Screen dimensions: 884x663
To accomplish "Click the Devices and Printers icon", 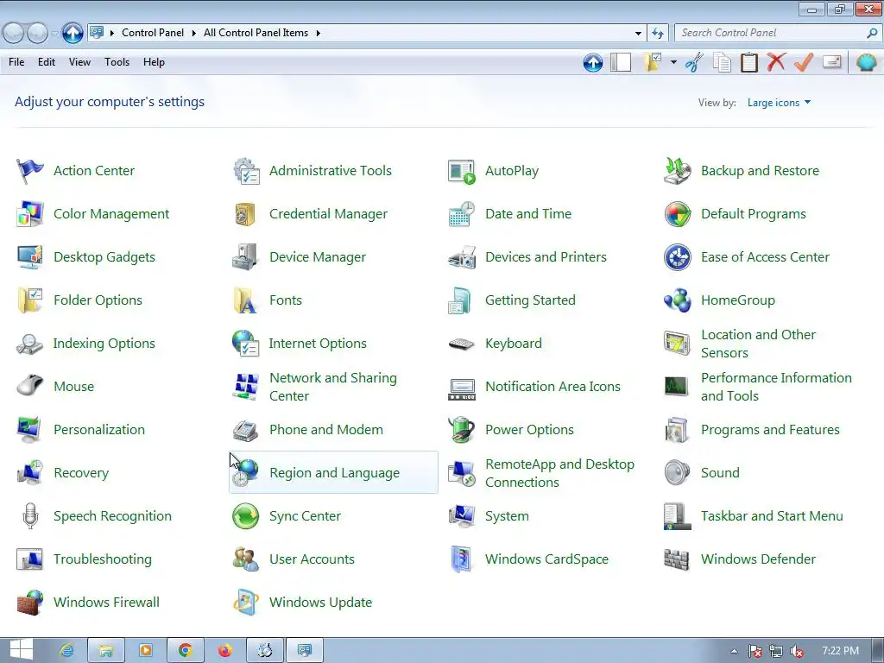I will click(462, 257).
